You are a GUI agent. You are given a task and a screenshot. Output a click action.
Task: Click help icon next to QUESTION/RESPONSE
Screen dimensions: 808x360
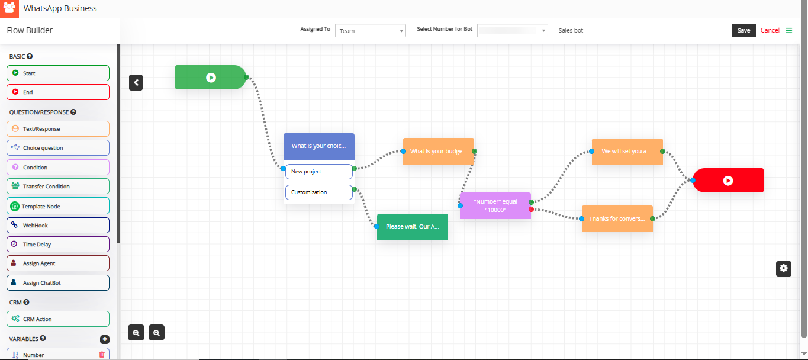click(x=73, y=112)
